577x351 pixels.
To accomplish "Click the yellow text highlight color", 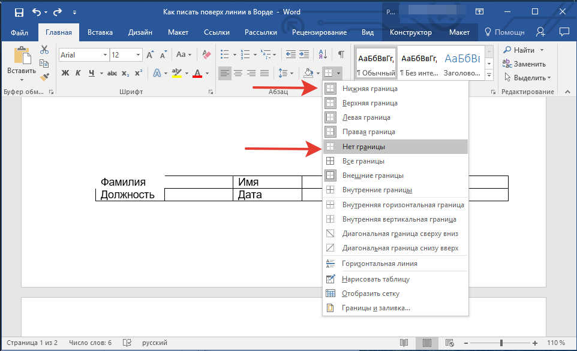I will click(x=177, y=73).
